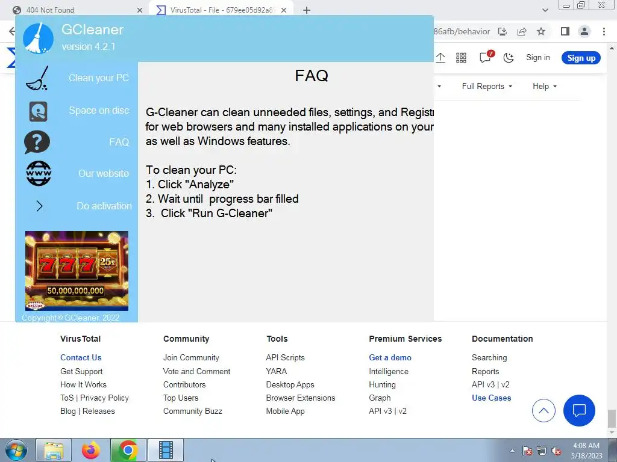The width and height of the screenshot is (617, 462).
Task: Open the YARA tools link
Action: coord(276,371)
